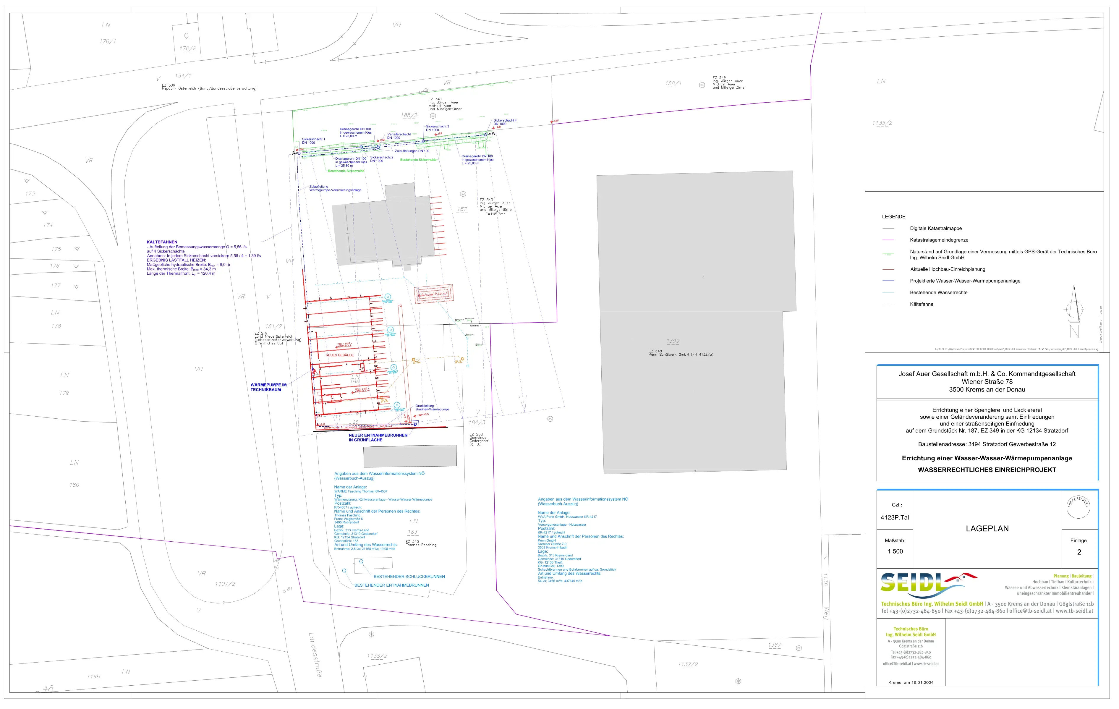Click the KÄLTEFAHNEN heading text
Viewport: 1119px width, 709px height.
click(x=162, y=242)
